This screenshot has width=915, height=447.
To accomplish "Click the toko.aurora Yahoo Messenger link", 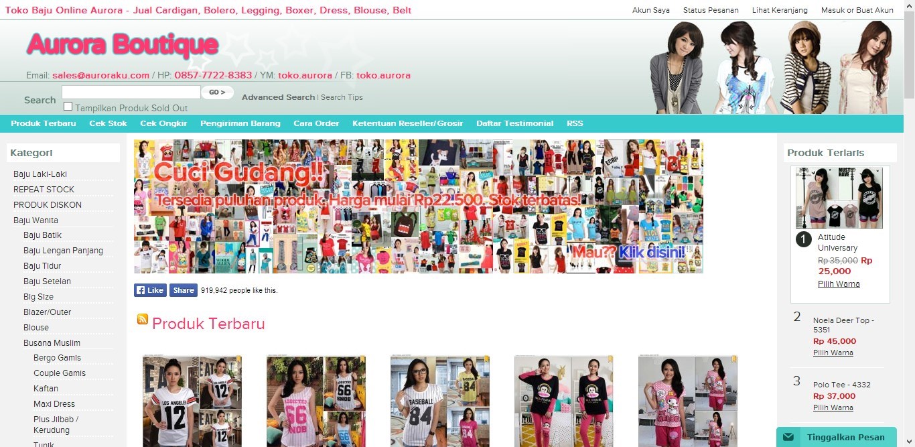I will pos(305,75).
